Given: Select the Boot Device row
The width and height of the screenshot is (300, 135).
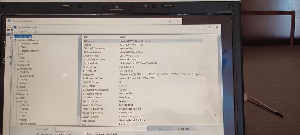Looking at the screenshot, I should pyautogui.click(x=143, y=121).
